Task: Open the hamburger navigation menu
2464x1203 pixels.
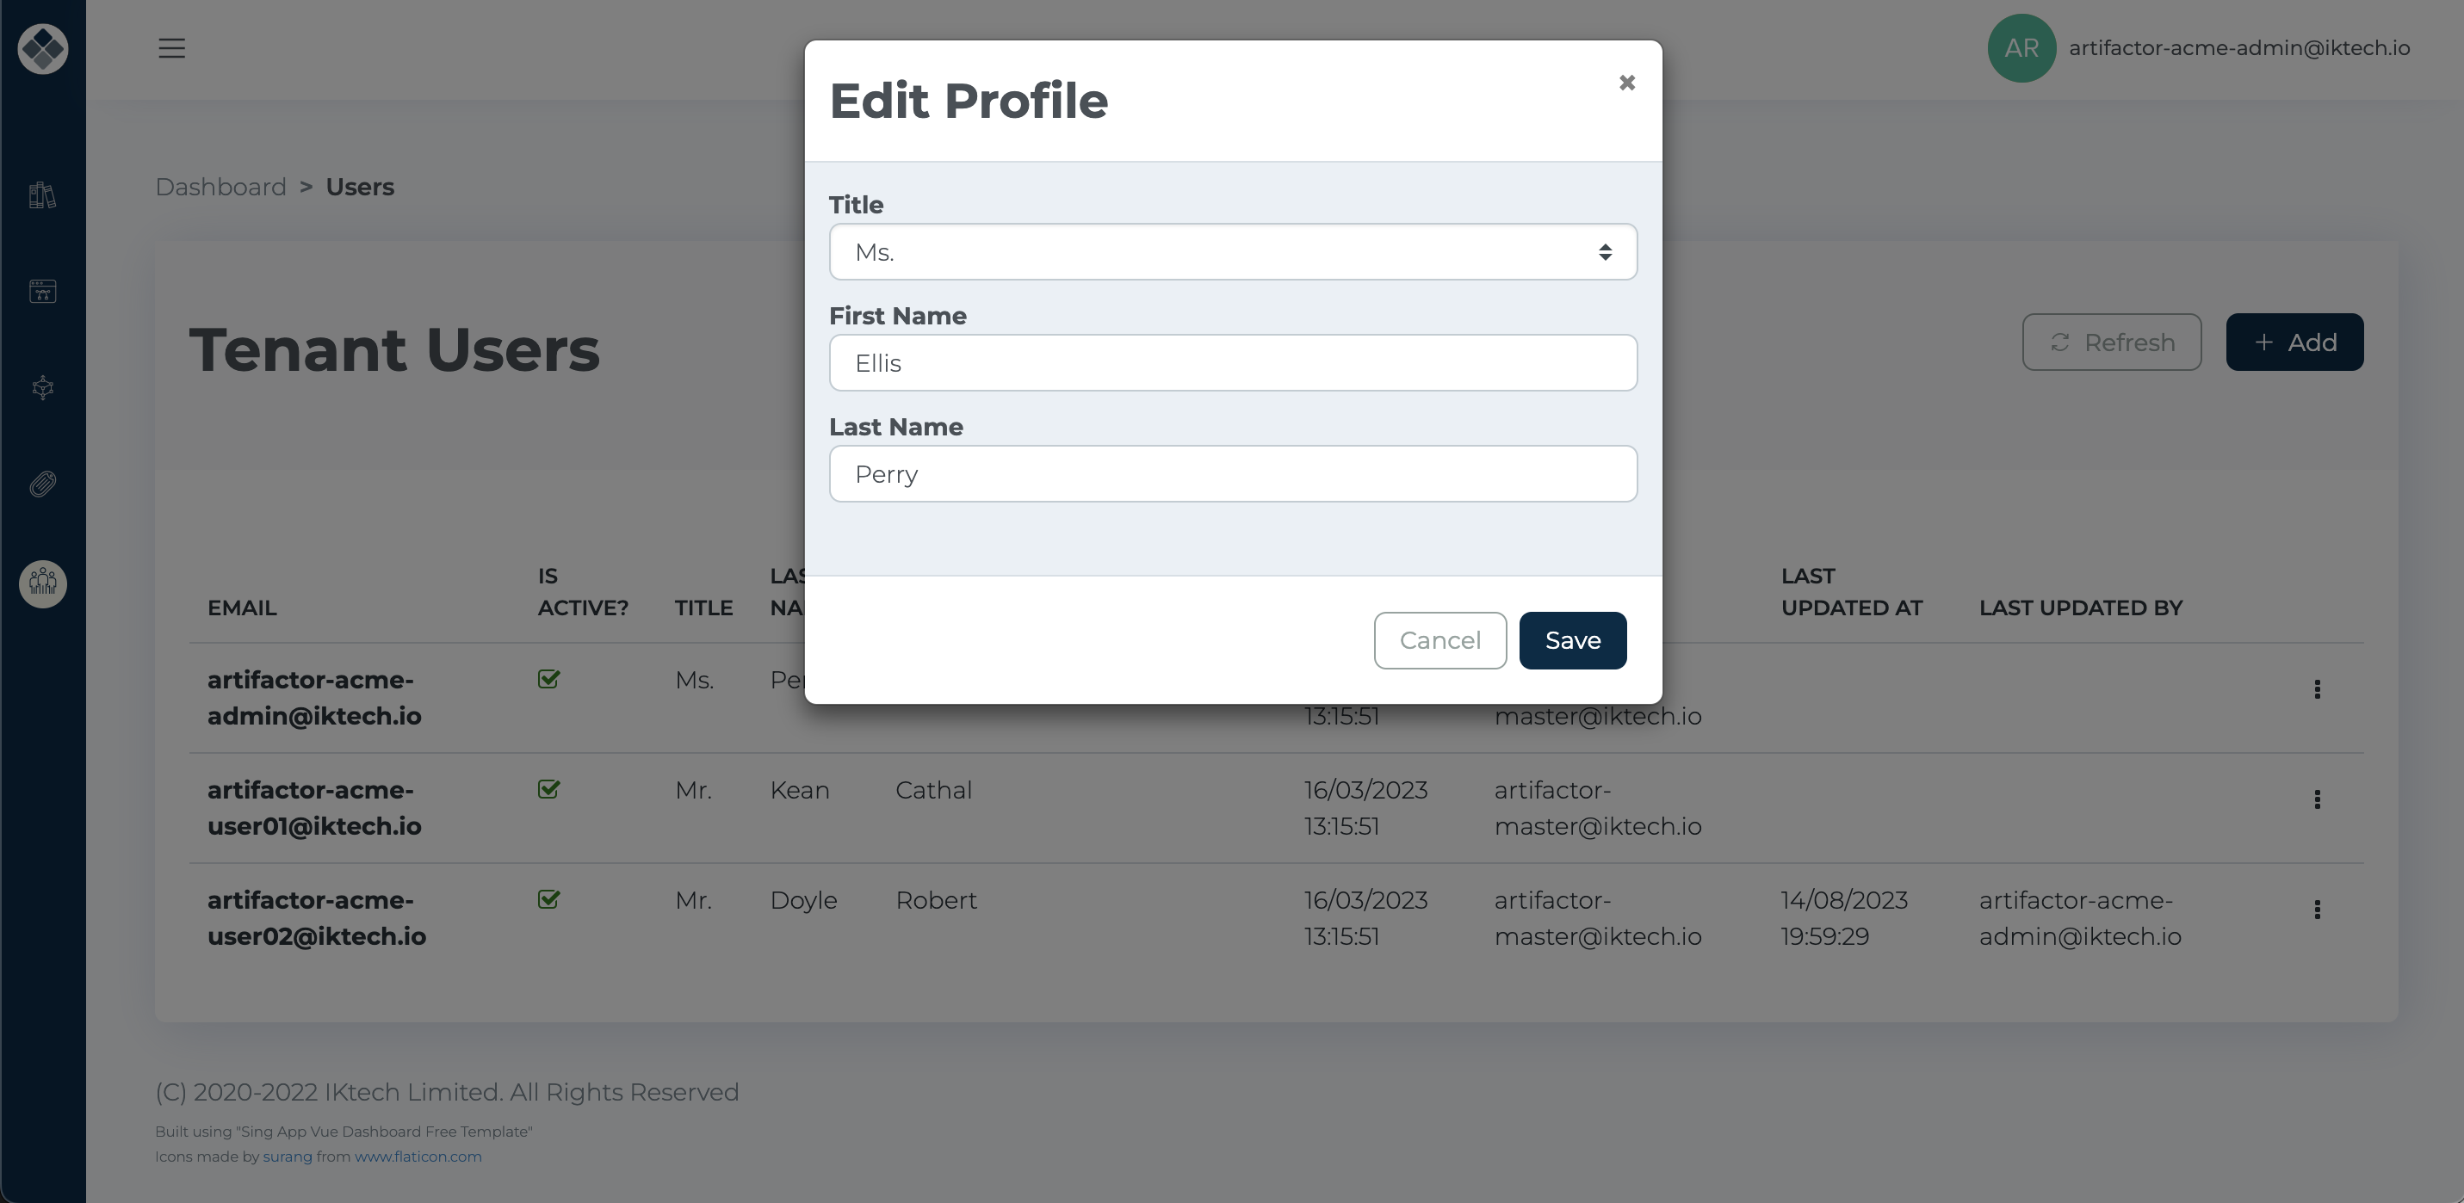Action: point(172,48)
